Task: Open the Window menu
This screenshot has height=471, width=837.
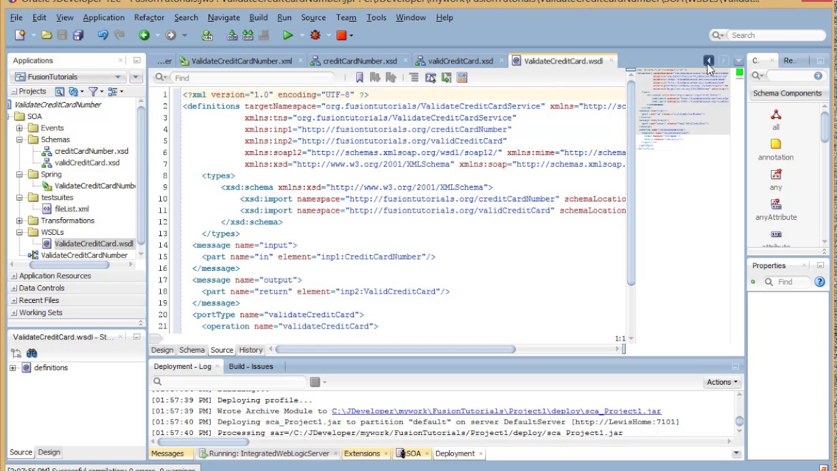Action: point(411,18)
